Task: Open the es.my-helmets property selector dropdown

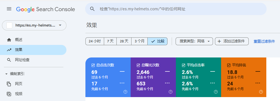Action: pyautogui.click(x=34, y=25)
